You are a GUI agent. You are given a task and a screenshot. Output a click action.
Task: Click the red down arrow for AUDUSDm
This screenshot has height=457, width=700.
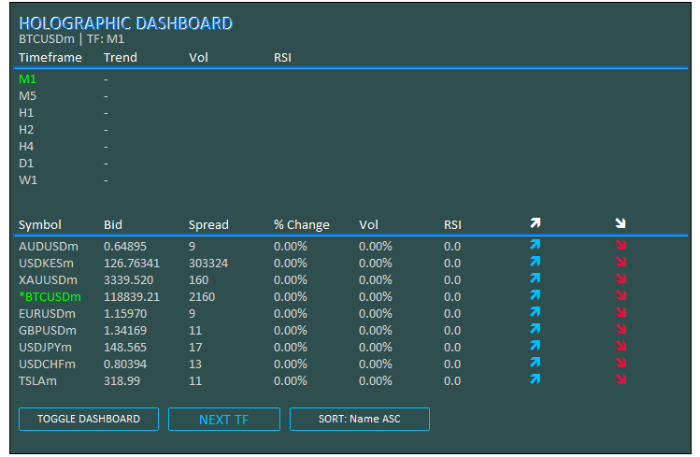(x=621, y=245)
